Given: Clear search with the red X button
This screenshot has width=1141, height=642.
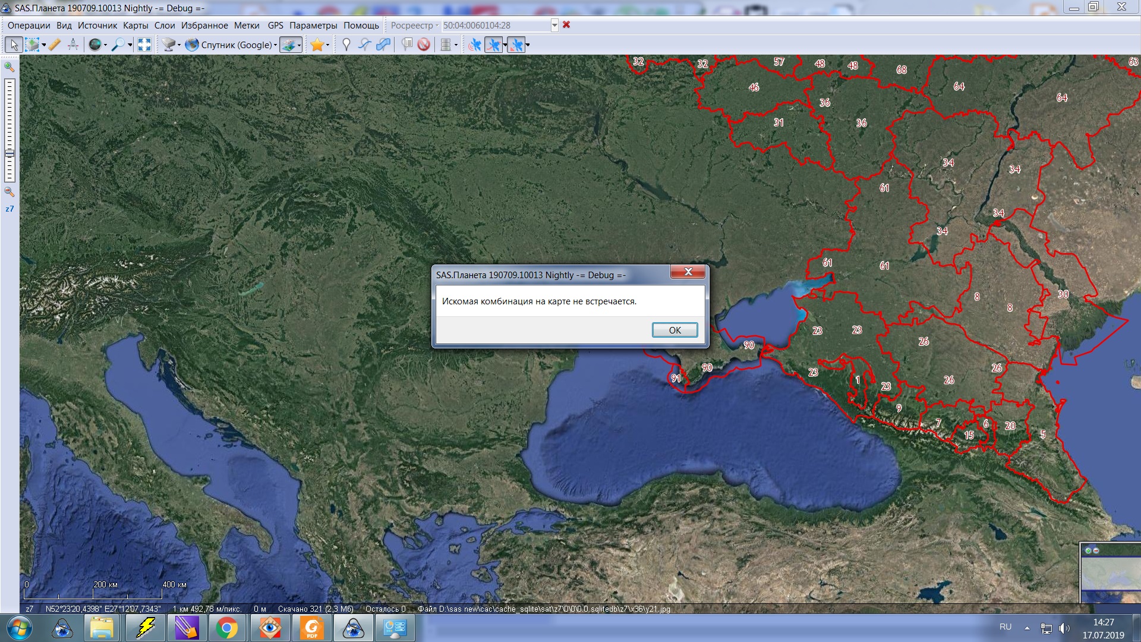Looking at the screenshot, I should [566, 25].
